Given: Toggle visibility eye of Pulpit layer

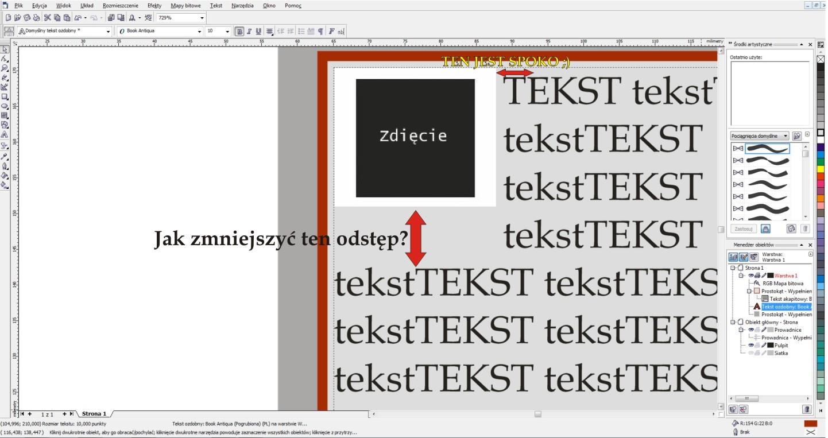Looking at the screenshot, I should 750,346.
